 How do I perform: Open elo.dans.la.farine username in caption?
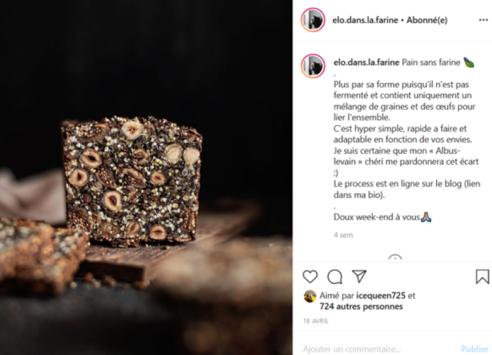coord(366,62)
